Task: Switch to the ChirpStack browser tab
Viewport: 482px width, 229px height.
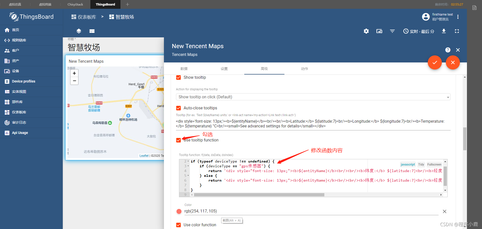Action: tap(75, 4)
